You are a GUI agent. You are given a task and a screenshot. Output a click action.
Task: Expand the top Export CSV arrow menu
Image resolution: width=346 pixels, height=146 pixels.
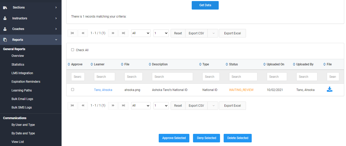[213, 33]
